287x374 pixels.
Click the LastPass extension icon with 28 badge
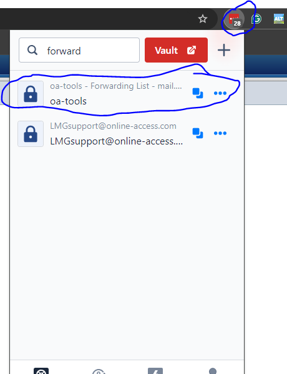pyautogui.click(x=235, y=20)
